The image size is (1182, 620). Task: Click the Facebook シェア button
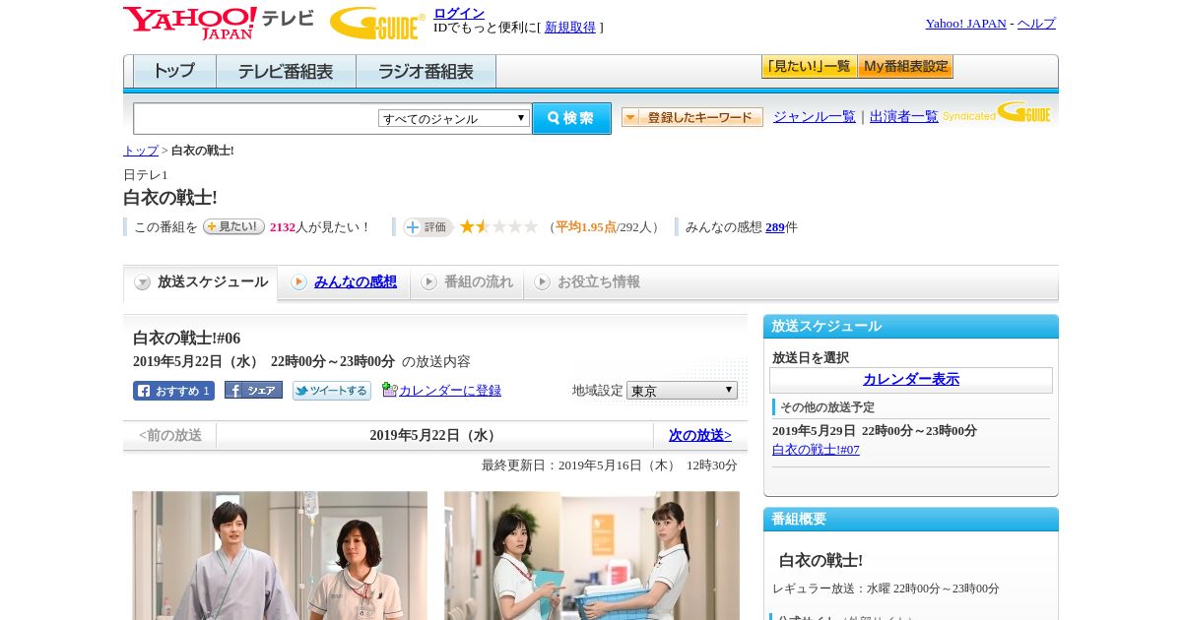click(x=253, y=390)
